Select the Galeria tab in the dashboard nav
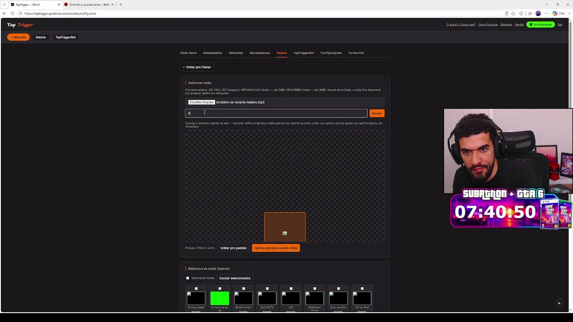573x322 pixels. (282, 53)
